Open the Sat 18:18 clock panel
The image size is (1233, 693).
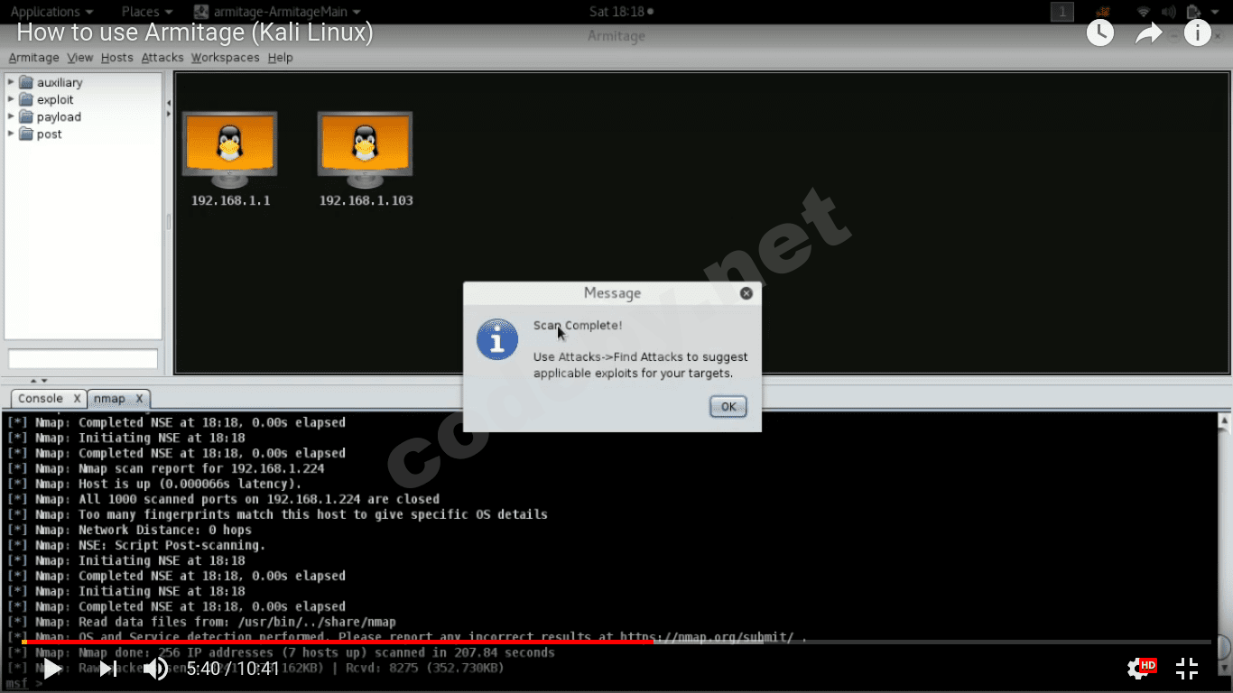(x=620, y=12)
